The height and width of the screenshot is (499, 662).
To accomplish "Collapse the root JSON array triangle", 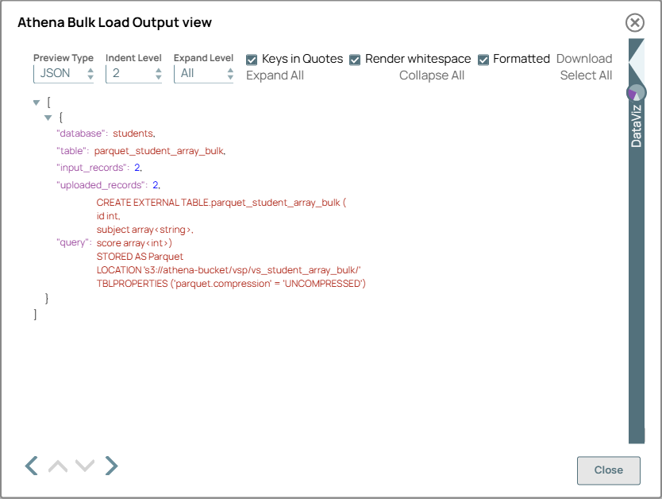I will point(36,102).
